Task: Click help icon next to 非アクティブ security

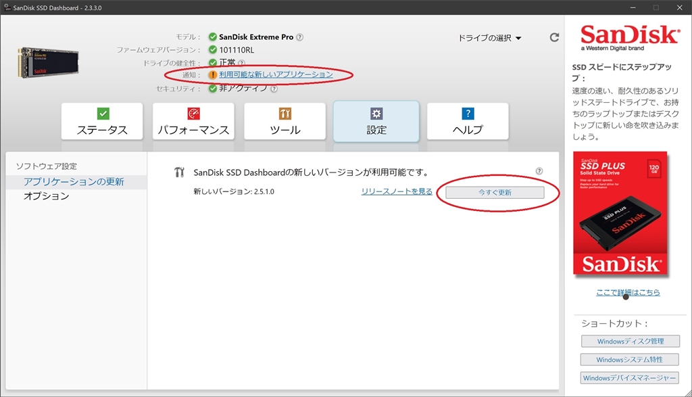Action: (x=274, y=89)
